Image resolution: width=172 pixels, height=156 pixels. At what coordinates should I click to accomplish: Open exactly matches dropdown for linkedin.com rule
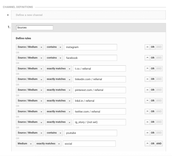coord(58,79)
